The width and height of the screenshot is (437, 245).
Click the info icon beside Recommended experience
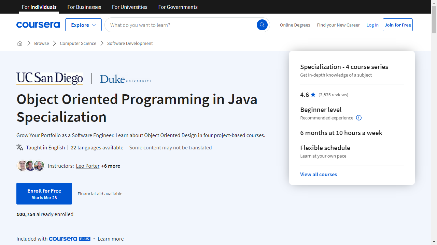359,118
